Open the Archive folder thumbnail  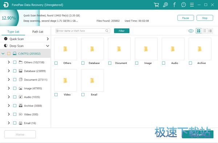pyautogui.click(x=200, y=49)
